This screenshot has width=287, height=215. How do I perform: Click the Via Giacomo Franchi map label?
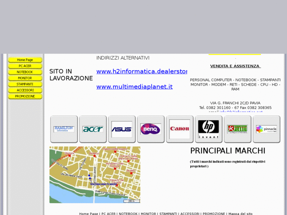pos(103,184)
